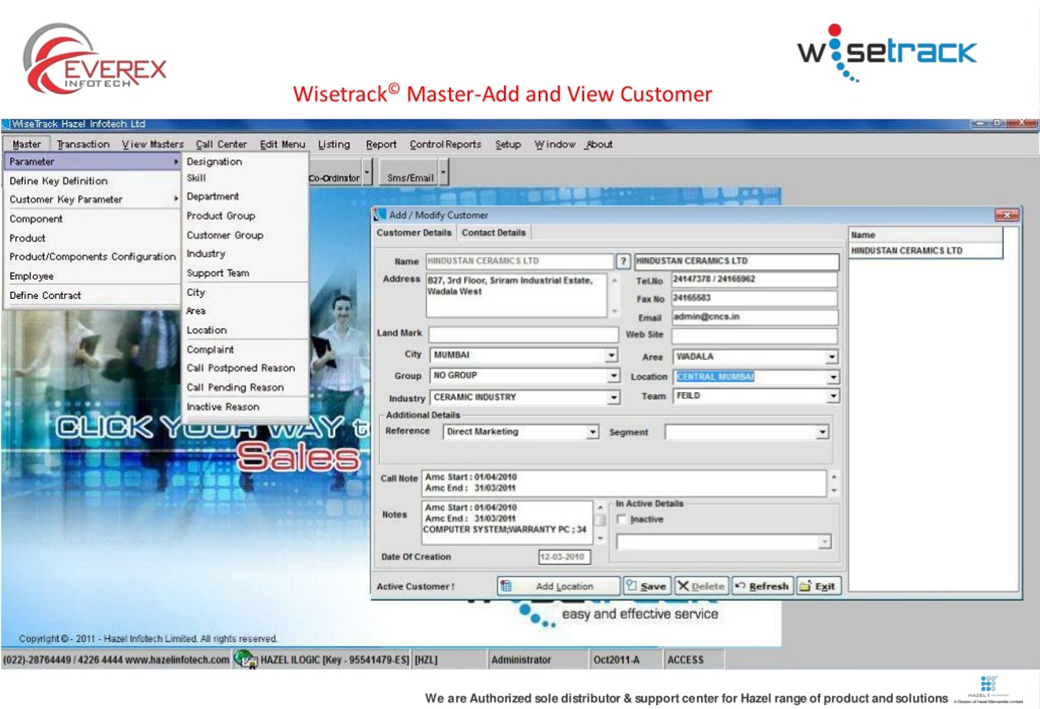This screenshot has height=709, width=1040.
Task: Click the Land Mark input field
Action: (523, 334)
